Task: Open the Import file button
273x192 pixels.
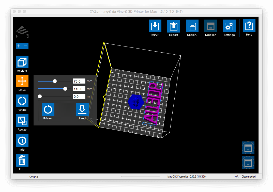Action: [155, 26]
